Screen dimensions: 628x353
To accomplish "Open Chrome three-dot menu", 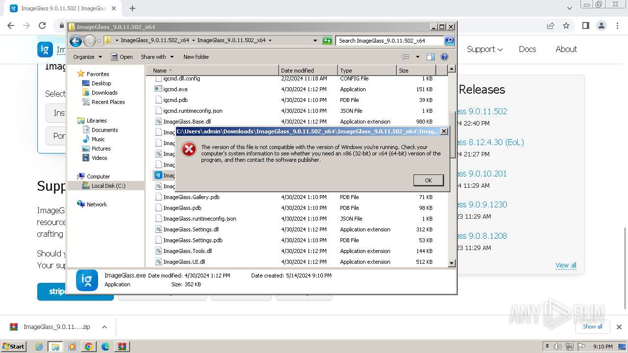I will tap(617, 25).
